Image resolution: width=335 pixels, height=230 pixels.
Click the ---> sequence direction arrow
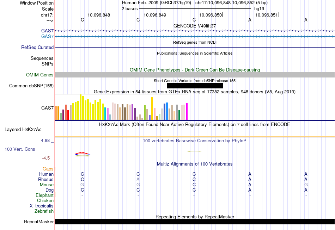coord(50,20)
